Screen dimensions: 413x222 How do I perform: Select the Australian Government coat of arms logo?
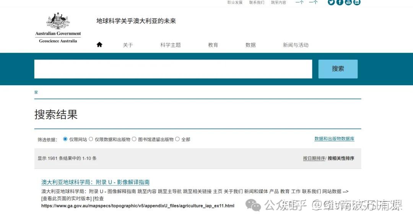(x=57, y=21)
